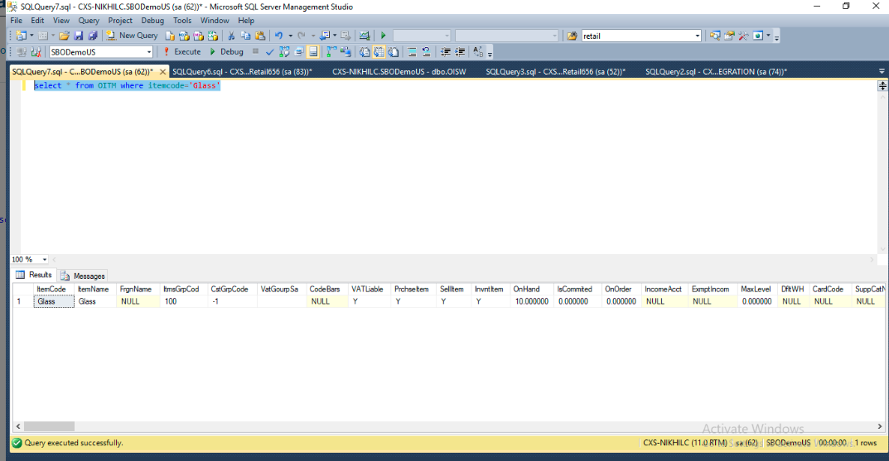Click the Find in Files icon
This screenshot has height=461, width=889.
pyautogui.click(x=572, y=36)
